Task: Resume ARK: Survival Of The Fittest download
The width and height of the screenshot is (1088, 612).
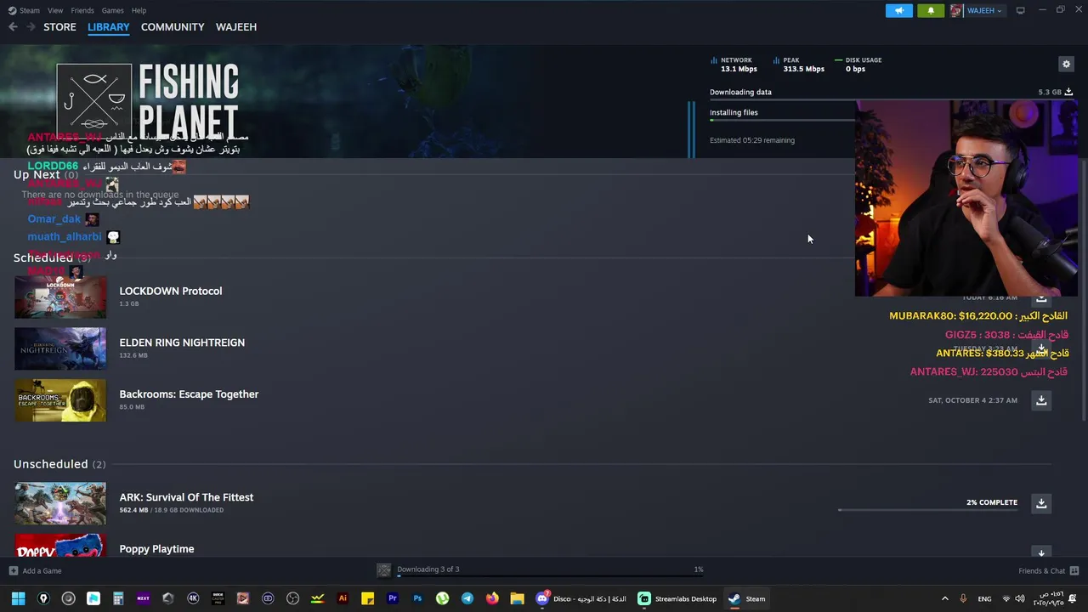Action: tap(1041, 503)
